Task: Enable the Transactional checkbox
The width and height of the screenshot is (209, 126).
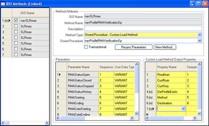Action: tap(86, 47)
